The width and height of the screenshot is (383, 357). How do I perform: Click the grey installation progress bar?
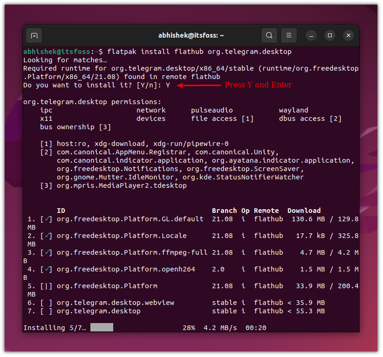coord(102,328)
